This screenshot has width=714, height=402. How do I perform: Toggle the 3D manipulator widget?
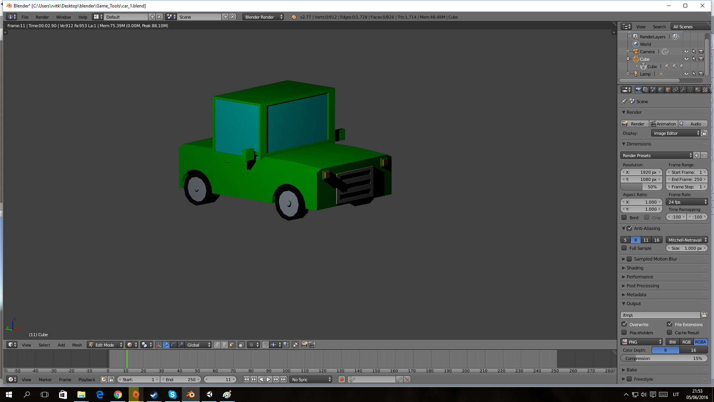point(158,345)
